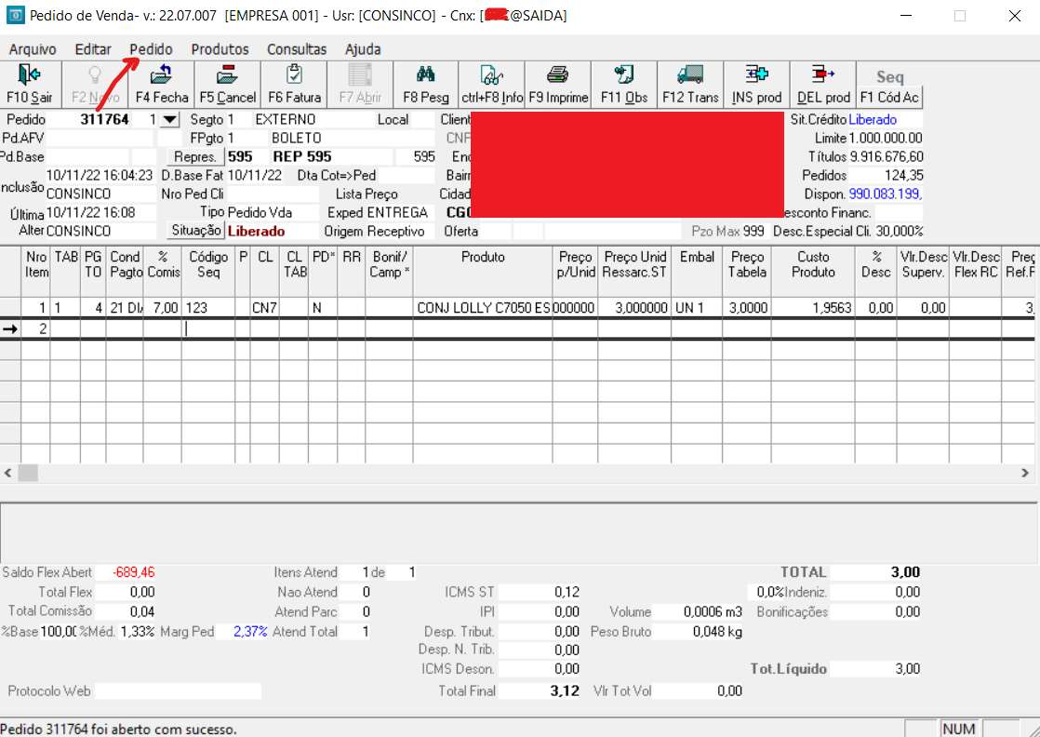
Task: Open the Arquivo menu
Action: [33, 49]
